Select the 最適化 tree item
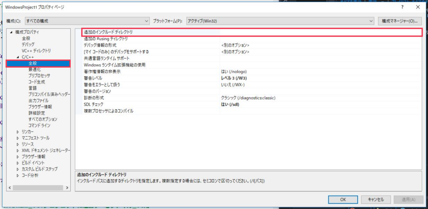 [35, 69]
